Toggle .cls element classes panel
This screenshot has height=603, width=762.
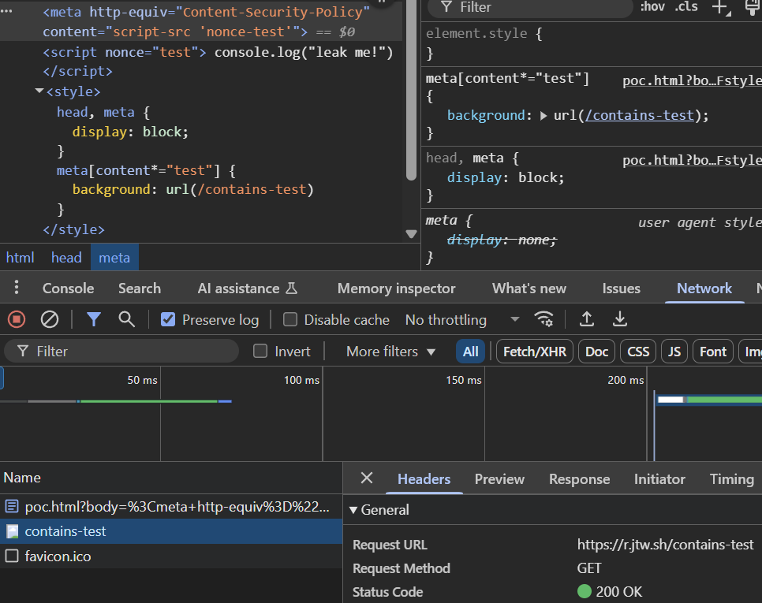point(686,7)
